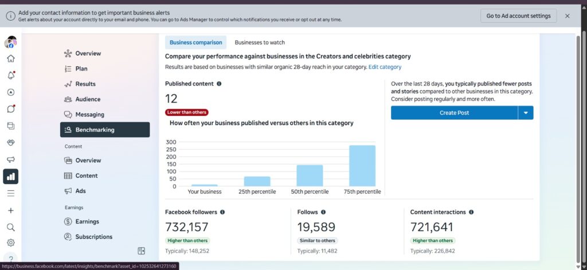Collapse the navigation panel toggle icon
The width and height of the screenshot is (587, 270).
pos(141,251)
